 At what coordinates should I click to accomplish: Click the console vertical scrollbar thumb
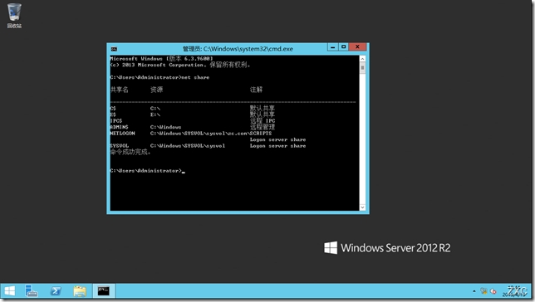pos(362,67)
